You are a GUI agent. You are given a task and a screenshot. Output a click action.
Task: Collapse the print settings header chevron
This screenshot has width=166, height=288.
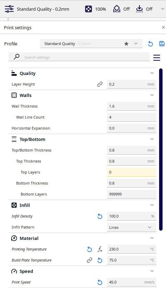[x=163, y=9]
